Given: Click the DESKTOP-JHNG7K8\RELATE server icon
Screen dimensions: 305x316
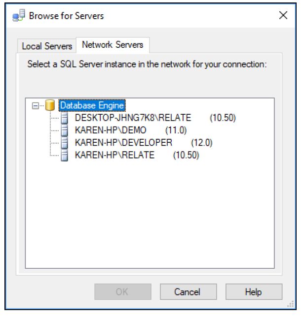Looking at the screenshot, I should [x=65, y=118].
